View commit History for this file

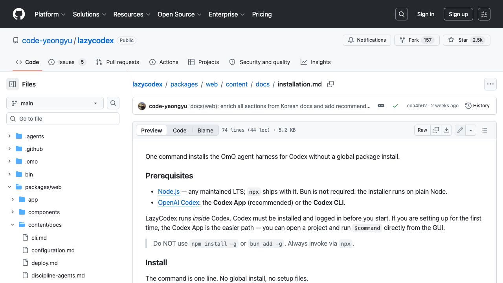pyautogui.click(x=477, y=106)
